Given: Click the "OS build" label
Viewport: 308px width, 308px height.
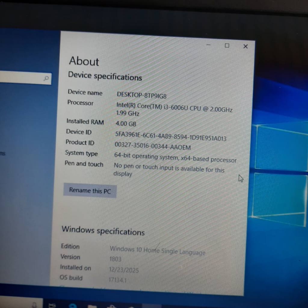Looking at the screenshot, I should point(71,278).
